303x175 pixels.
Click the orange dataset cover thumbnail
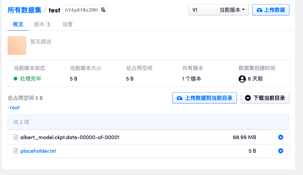tap(17, 45)
